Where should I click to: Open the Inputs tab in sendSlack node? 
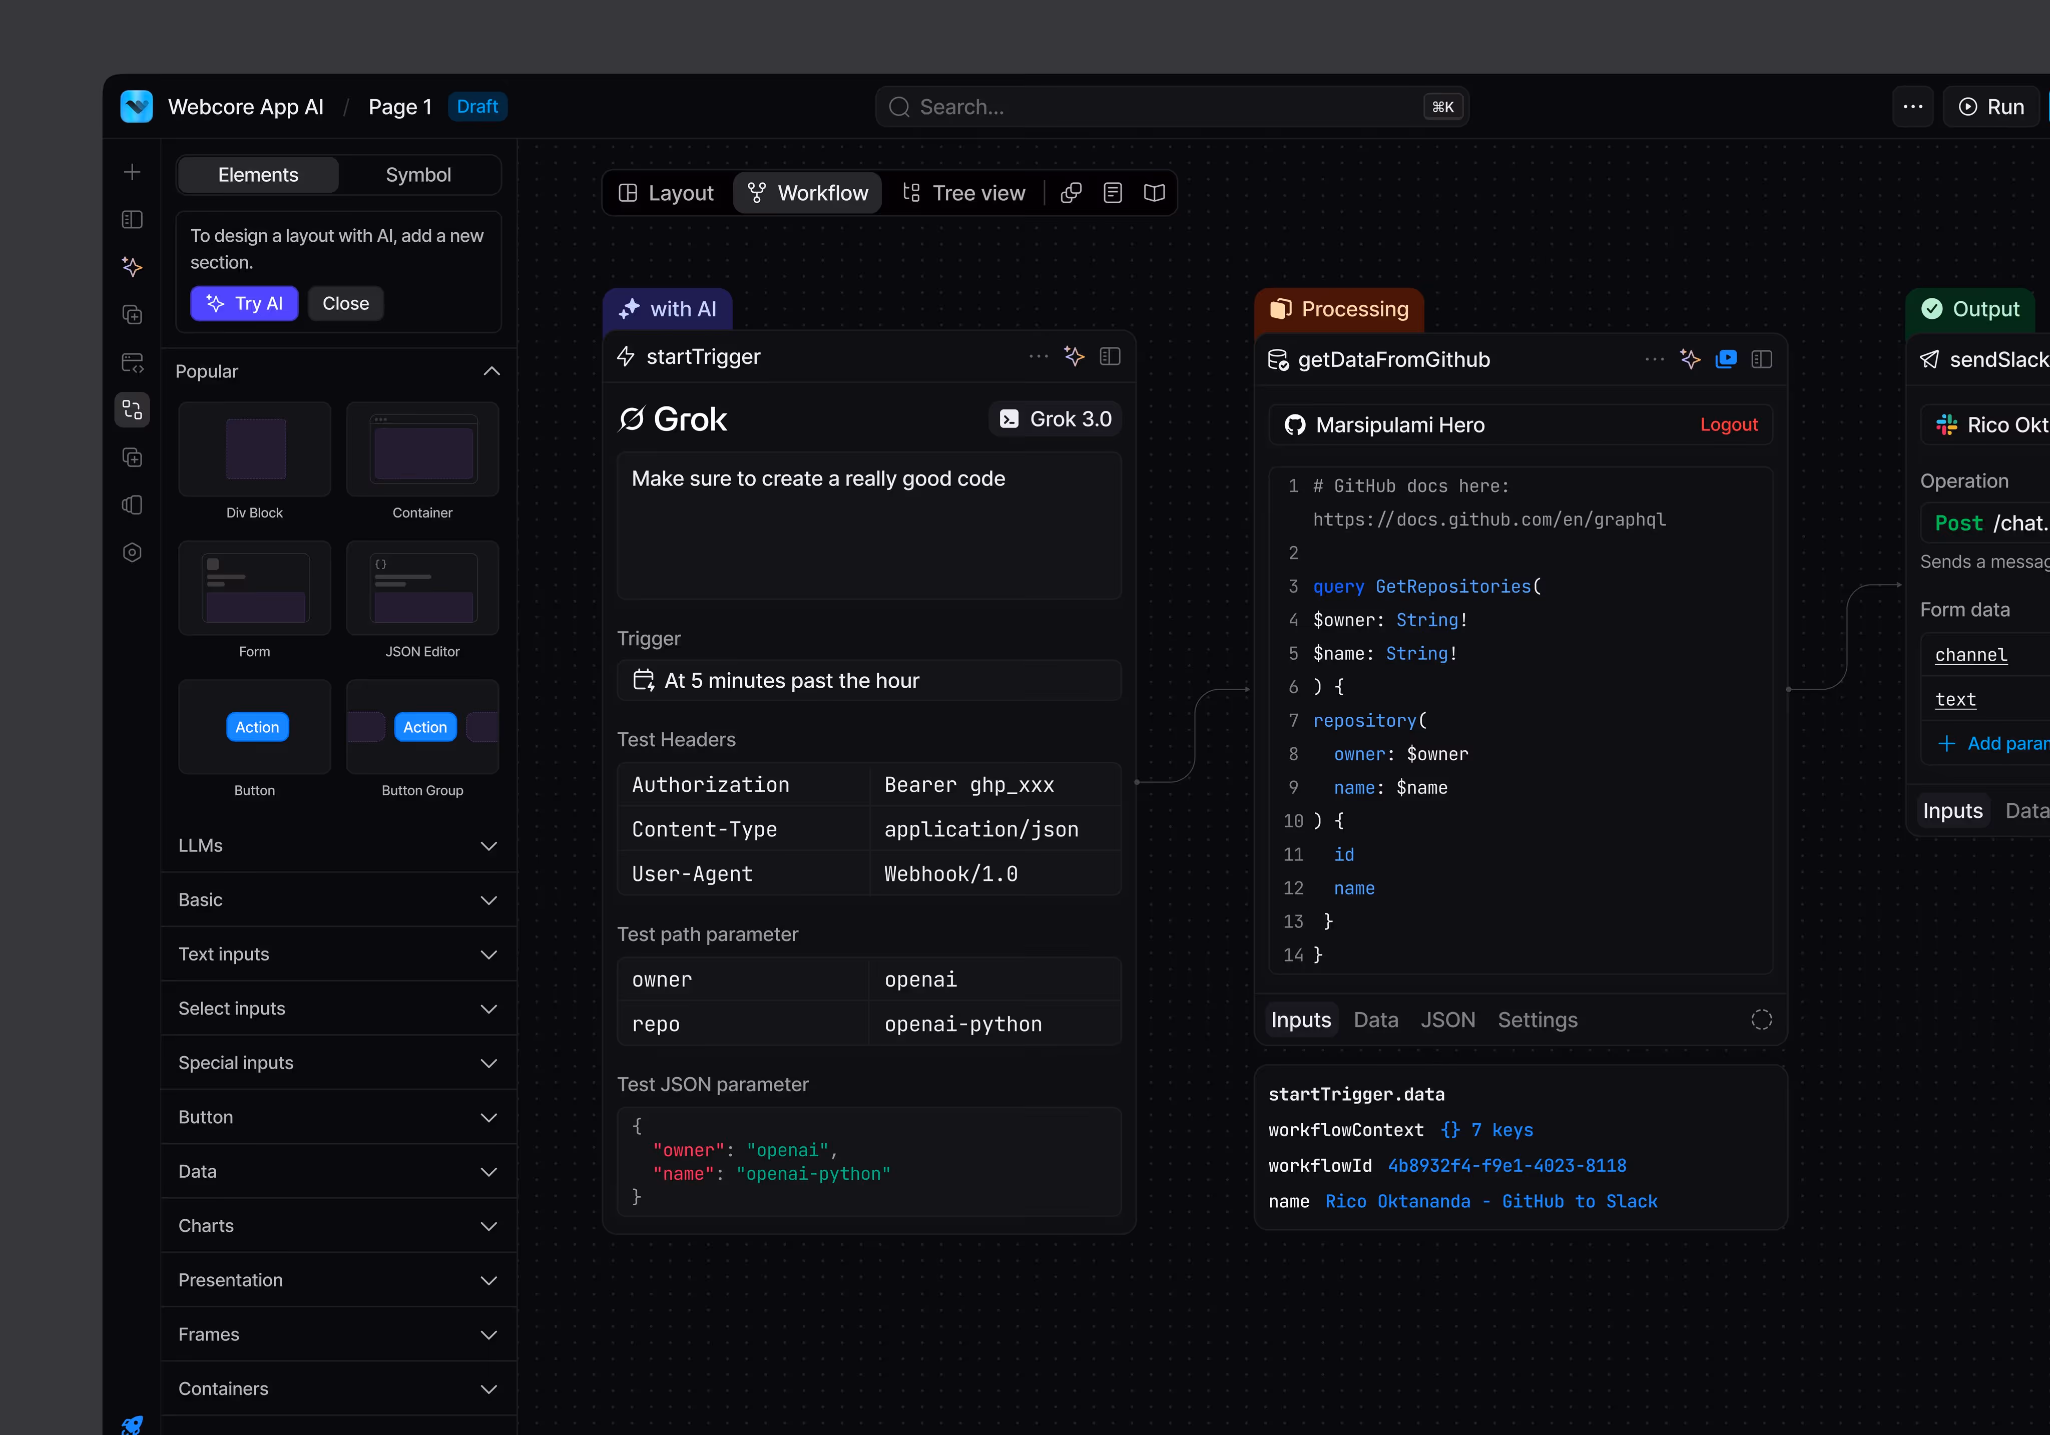(1953, 811)
